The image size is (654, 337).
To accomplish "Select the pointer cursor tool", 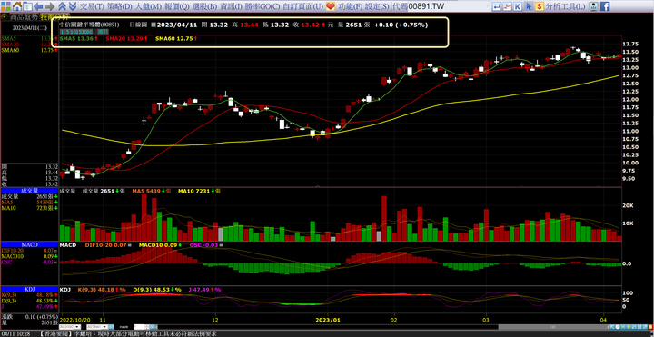I will (x=529, y=6).
